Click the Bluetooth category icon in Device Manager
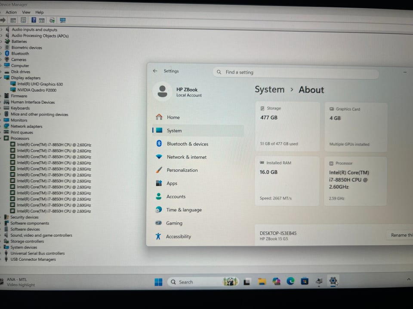 coord(7,53)
